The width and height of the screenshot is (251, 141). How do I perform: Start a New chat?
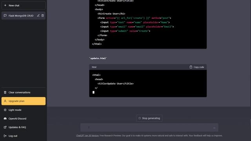[x=24, y=5]
